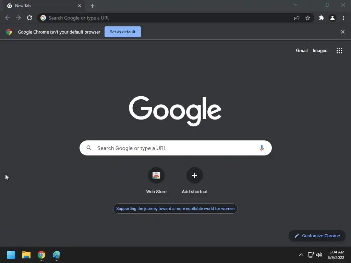Open Chrome's three-dot menu

click(343, 18)
